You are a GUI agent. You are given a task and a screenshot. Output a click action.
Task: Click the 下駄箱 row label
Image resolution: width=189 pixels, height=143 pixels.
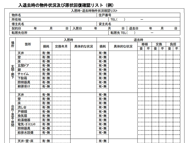coord(22,78)
